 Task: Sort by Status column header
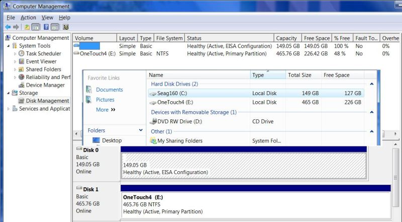[229, 38]
